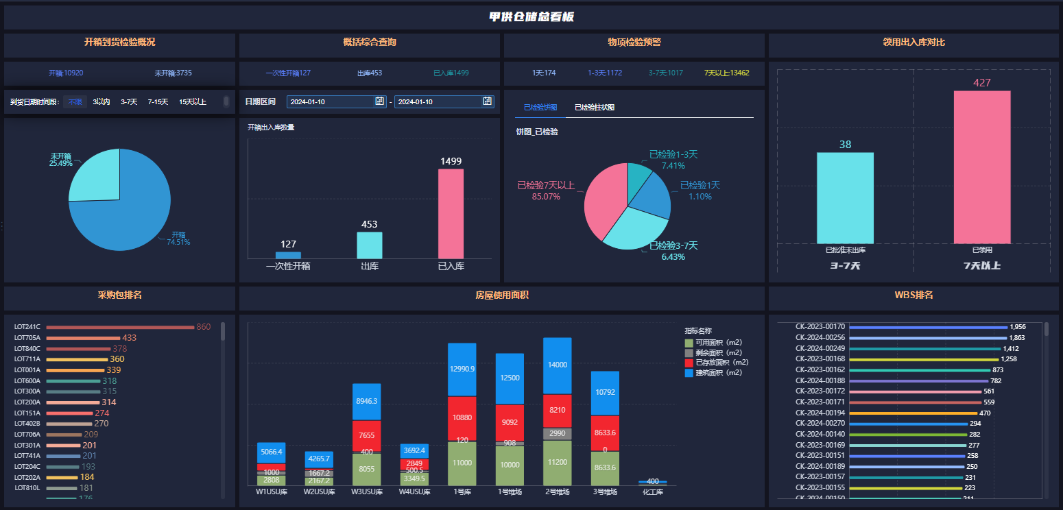Viewport: 1063px width, 510px height.
Task: Click the 已入库 pink bar
Action: 451,213
